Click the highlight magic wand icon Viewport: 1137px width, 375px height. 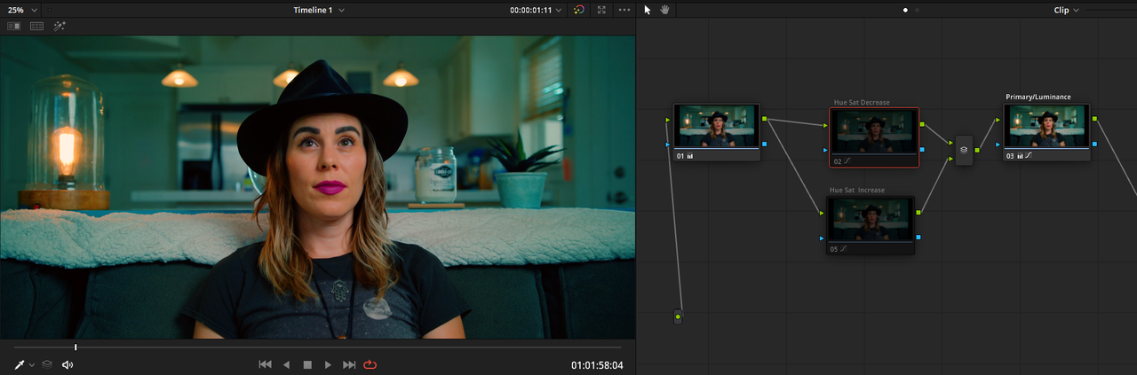coord(60,27)
